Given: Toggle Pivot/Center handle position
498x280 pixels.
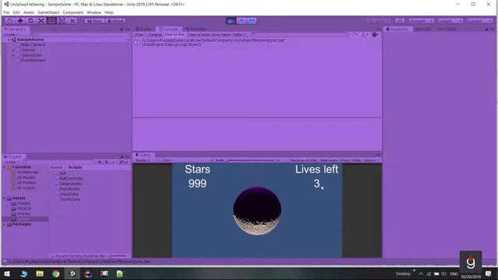Looking at the screenshot, I should click(95, 21).
